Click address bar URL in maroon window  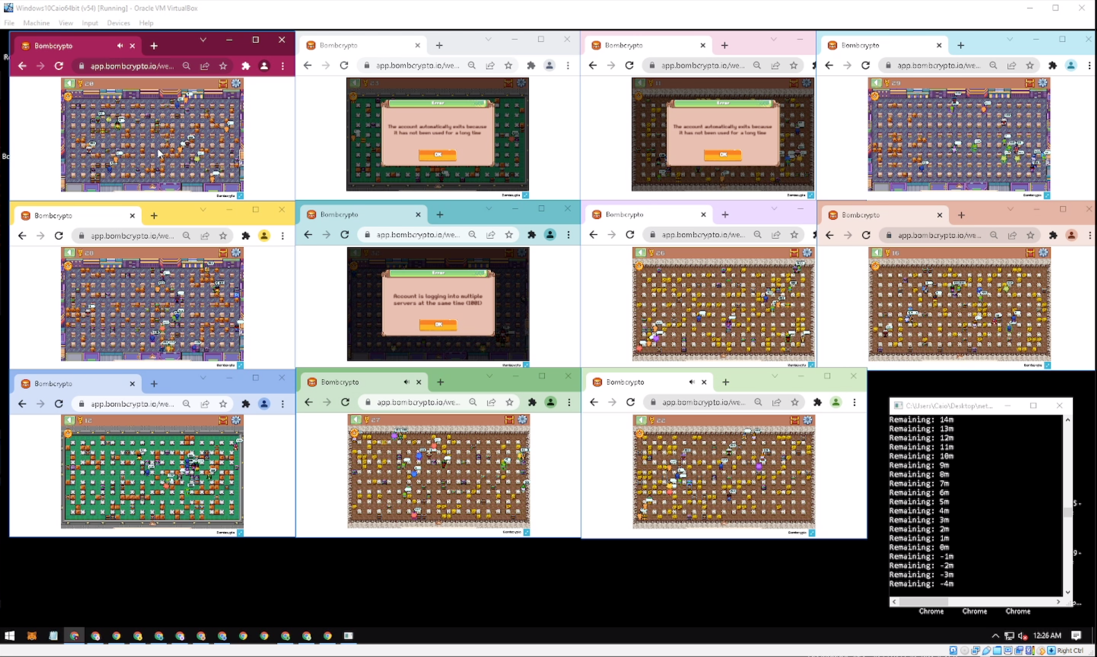132,66
